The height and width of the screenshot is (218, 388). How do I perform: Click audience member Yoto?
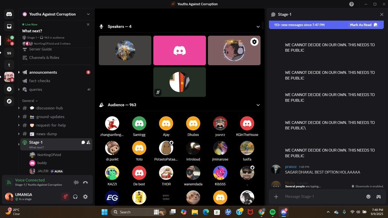pos(139,151)
